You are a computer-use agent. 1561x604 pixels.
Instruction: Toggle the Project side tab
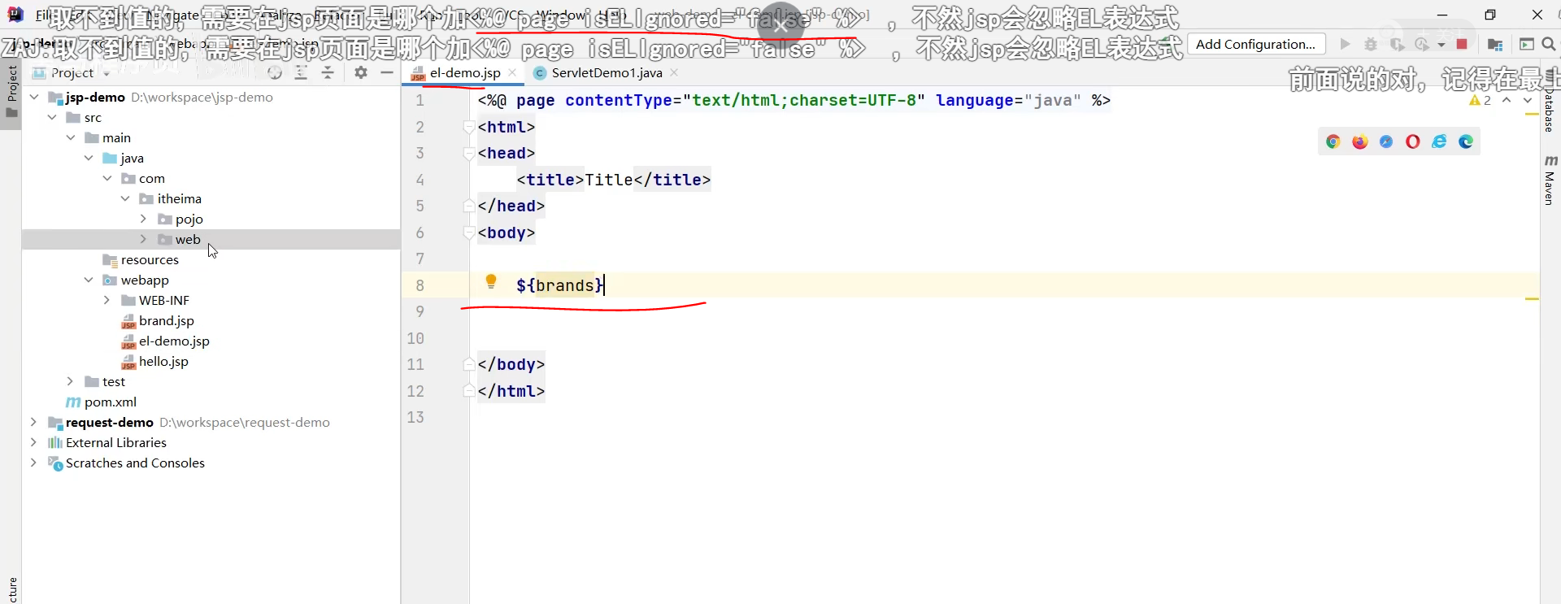click(x=11, y=90)
